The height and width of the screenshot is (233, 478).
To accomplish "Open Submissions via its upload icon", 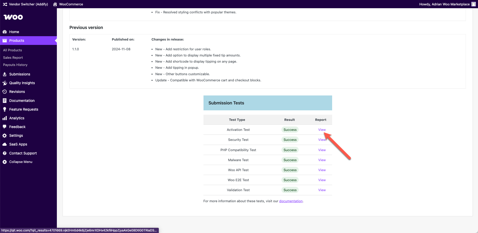I will 5,74.
